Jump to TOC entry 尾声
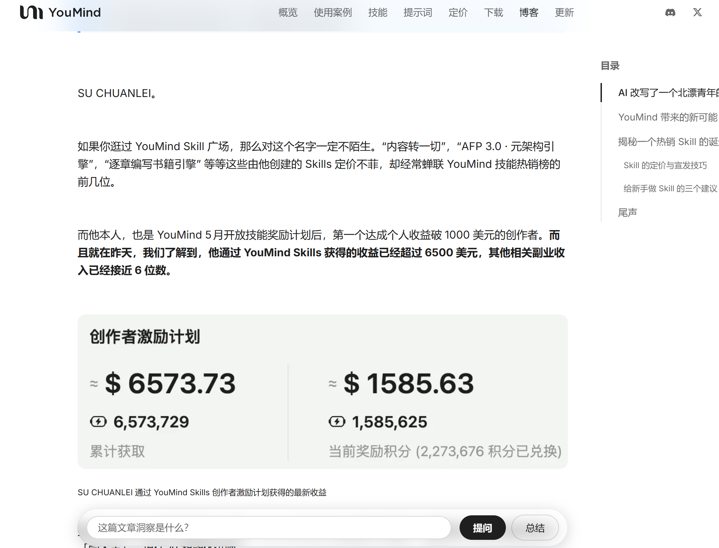The width and height of the screenshot is (719, 548). click(x=627, y=212)
